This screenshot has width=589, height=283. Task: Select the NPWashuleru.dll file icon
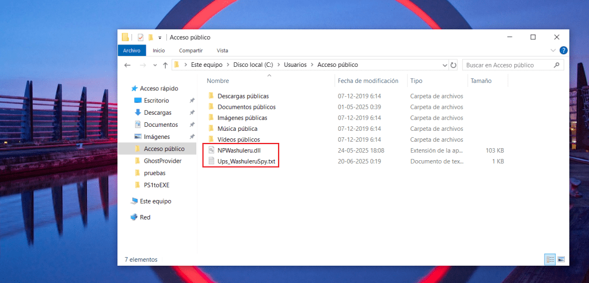click(211, 150)
